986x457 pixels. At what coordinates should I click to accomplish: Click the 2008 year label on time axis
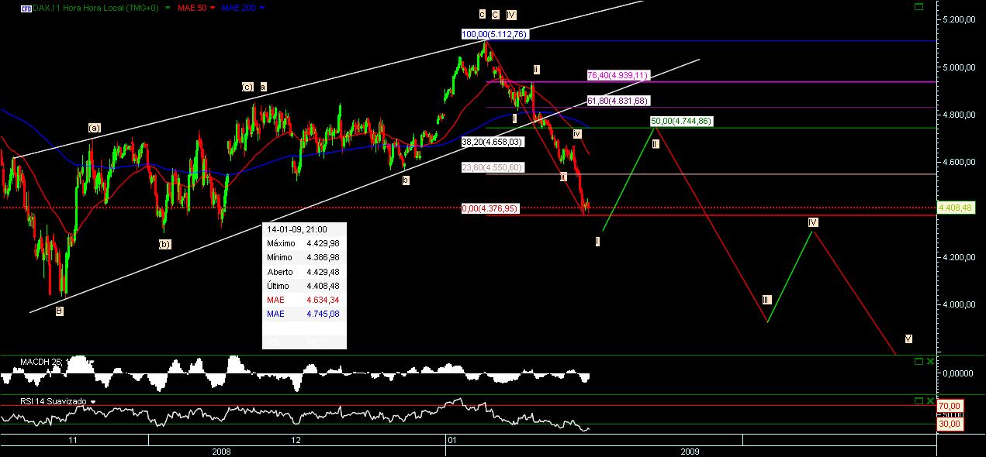[x=221, y=451]
